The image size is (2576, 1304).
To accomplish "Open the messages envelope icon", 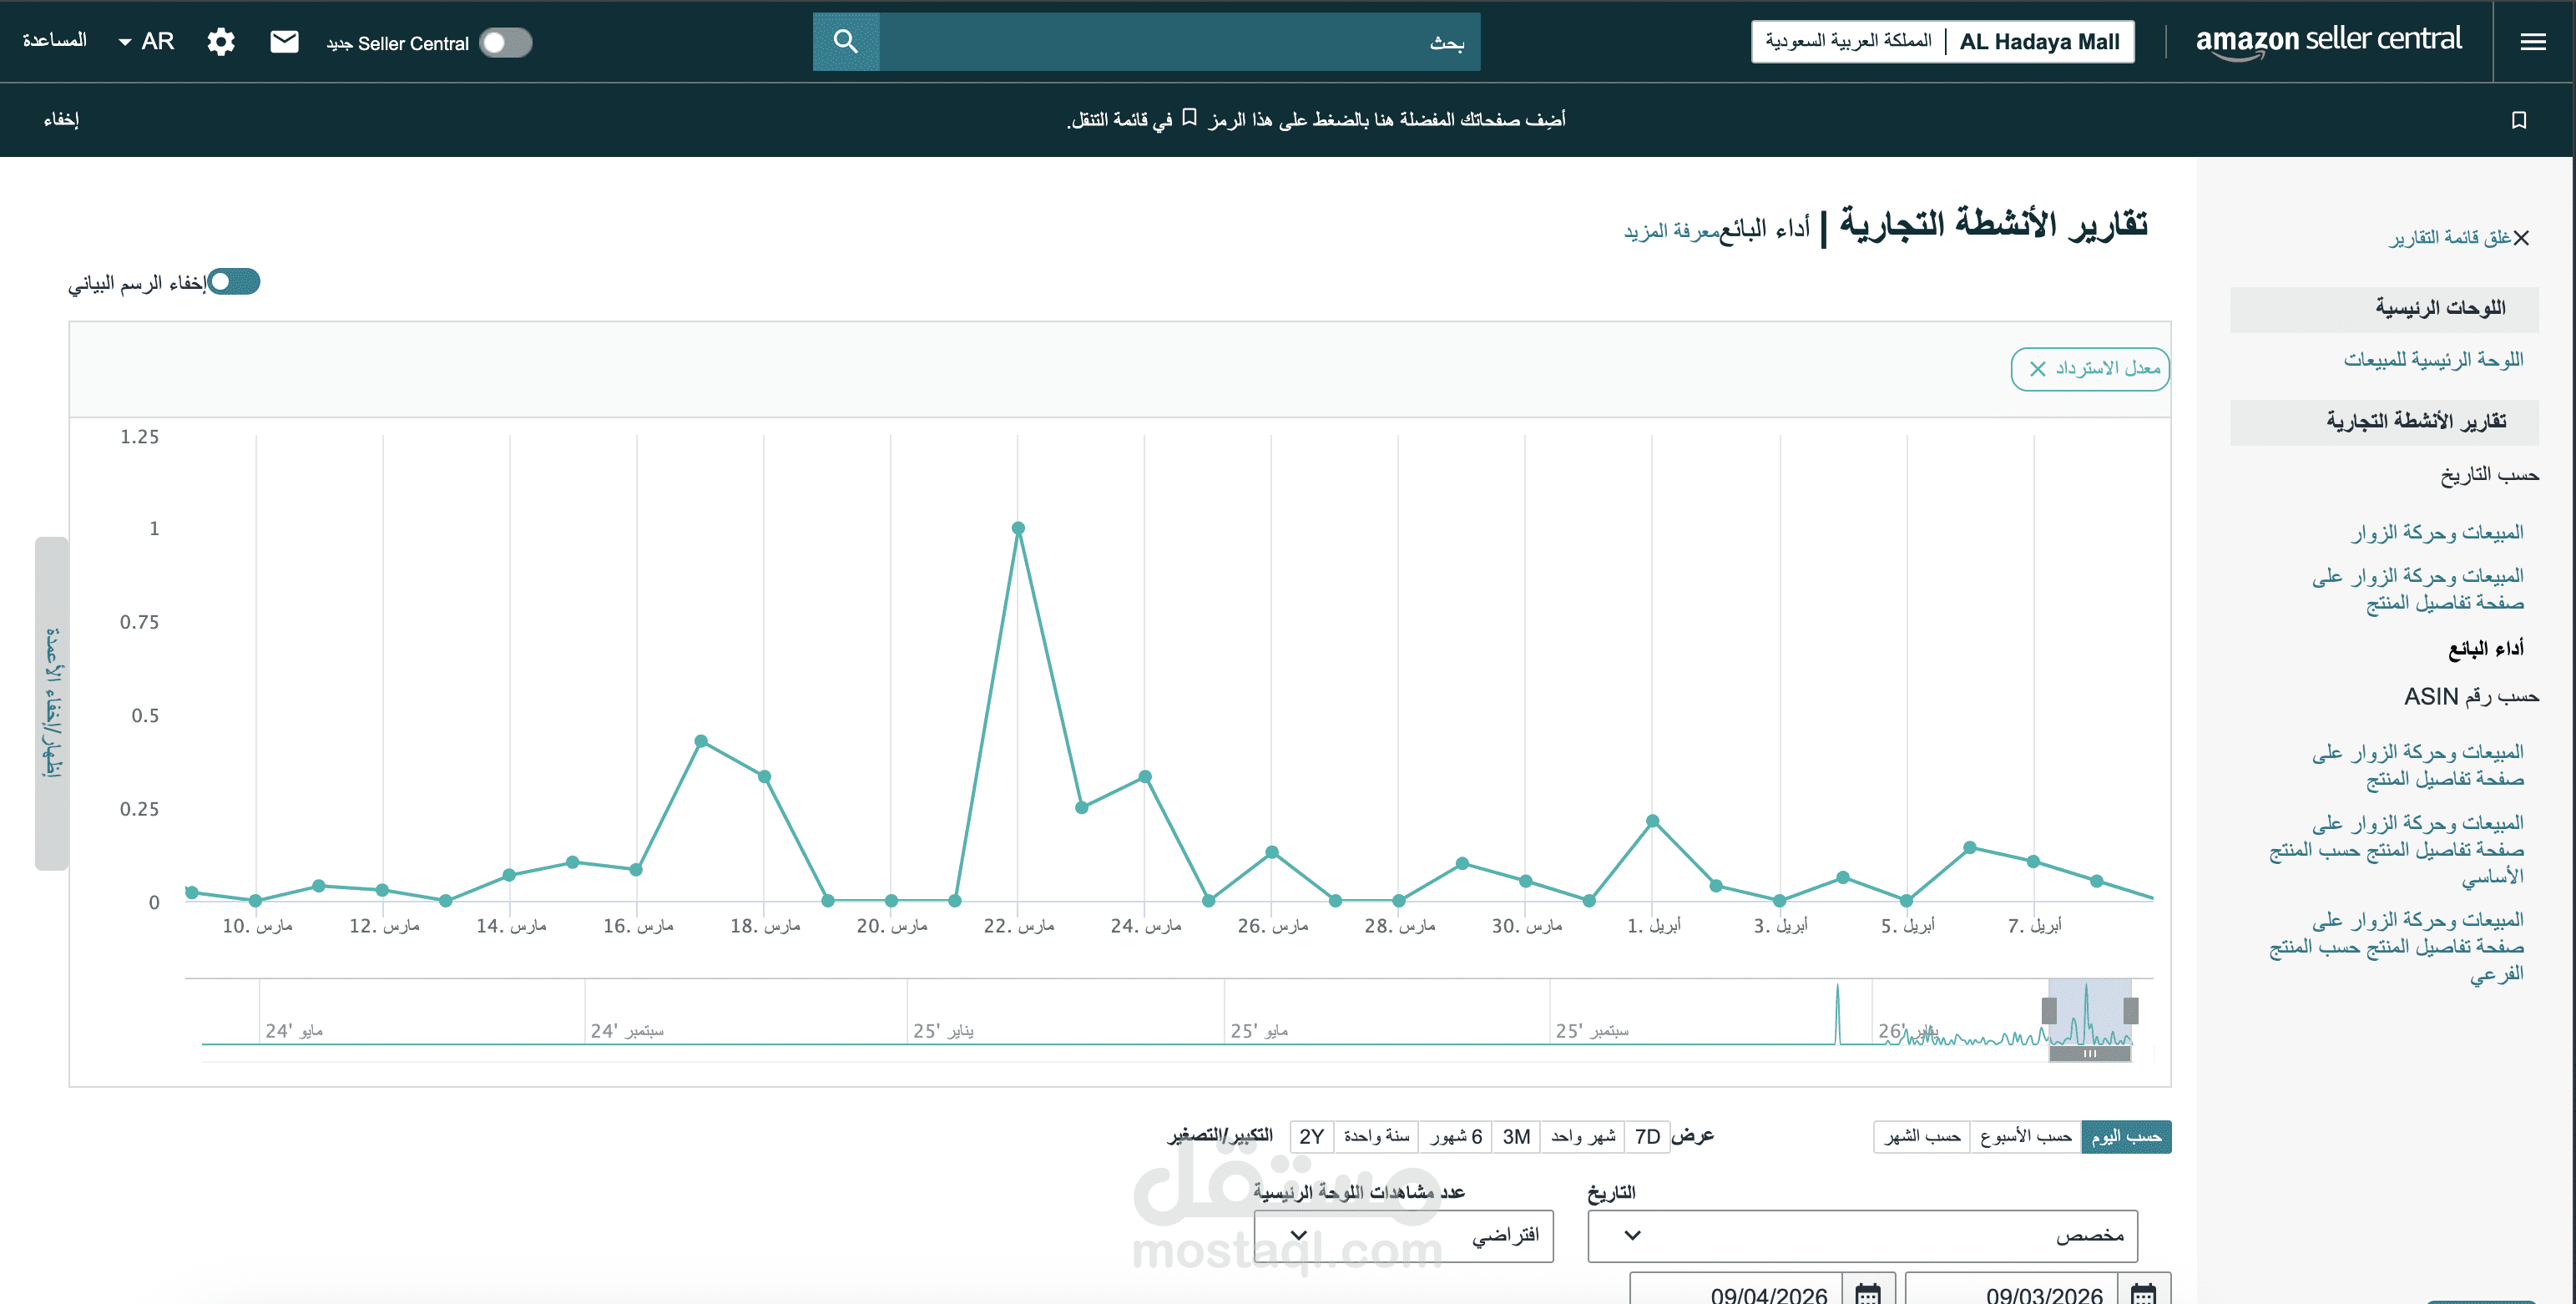I will (x=284, y=41).
